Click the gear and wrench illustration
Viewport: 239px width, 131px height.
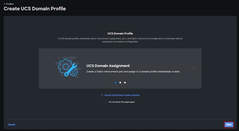[68, 67]
